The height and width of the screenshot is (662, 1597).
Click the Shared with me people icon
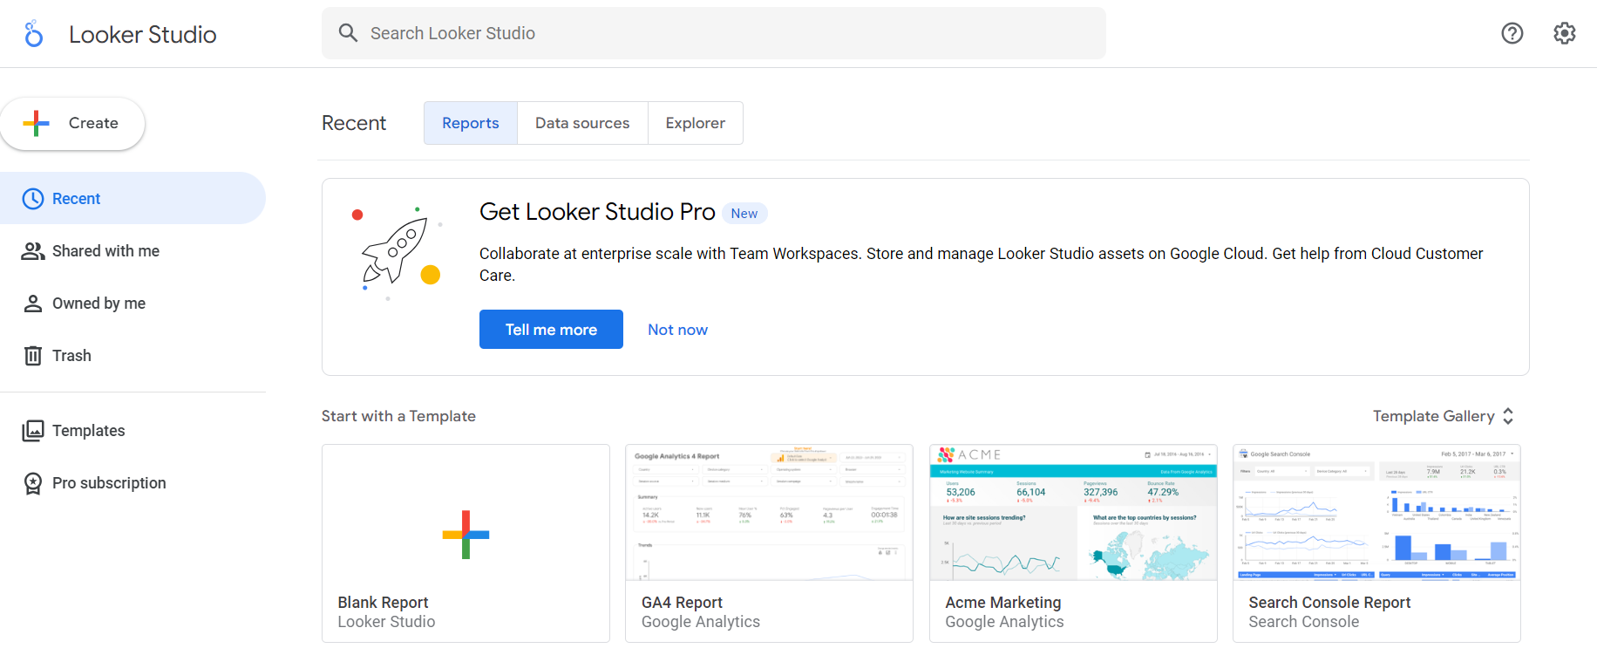(33, 251)
